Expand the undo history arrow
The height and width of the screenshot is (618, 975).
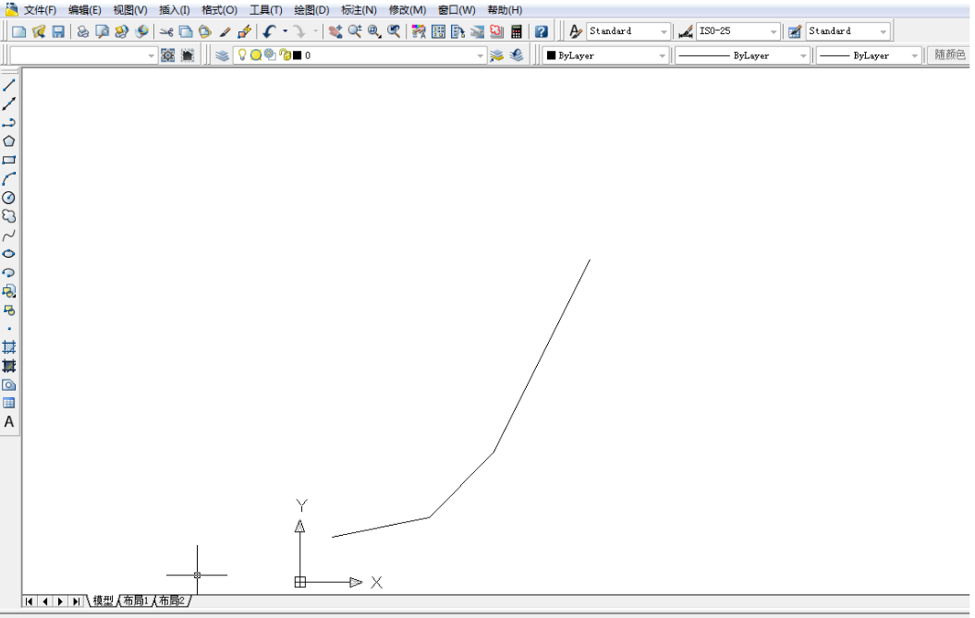pos(285,31)
